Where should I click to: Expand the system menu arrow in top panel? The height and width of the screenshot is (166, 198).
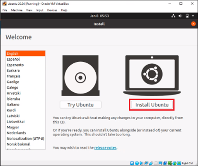pyautogui.click(x=193, y=16)
